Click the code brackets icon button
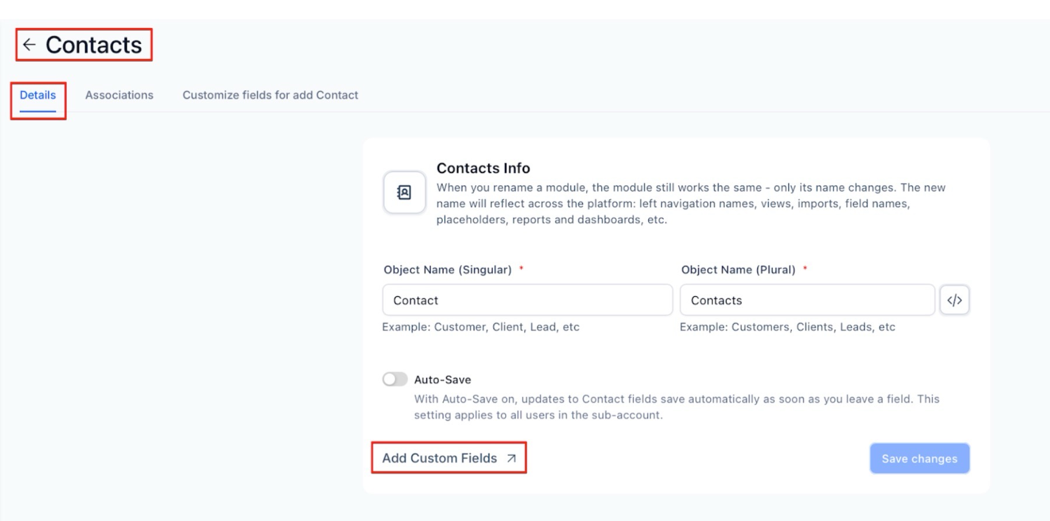Screen dimensions: 1050x521 click(x=954, y=300)
